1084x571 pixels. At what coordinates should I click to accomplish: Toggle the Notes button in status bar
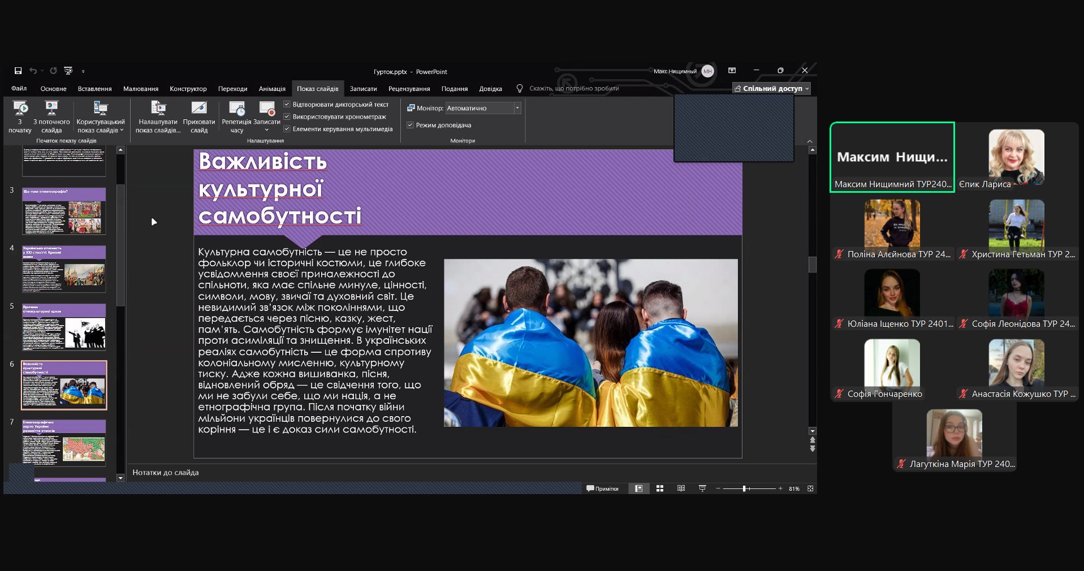pos(603,488)
